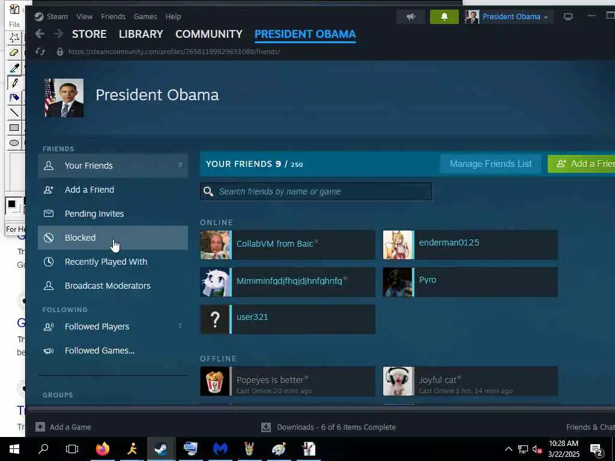Open the Blocked list

coord(113,238)
